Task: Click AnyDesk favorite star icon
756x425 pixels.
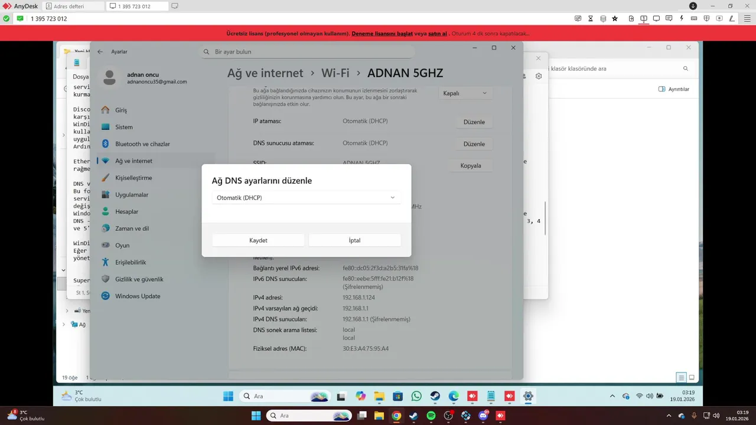Action: pos(615,18)
